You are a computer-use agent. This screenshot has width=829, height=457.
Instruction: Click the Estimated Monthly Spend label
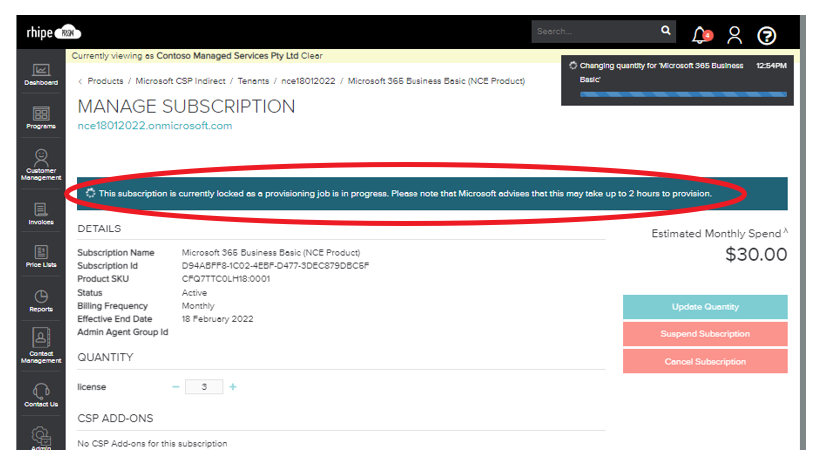[716, 234]
